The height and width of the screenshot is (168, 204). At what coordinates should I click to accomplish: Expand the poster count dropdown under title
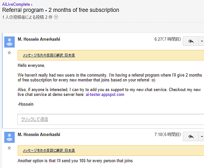point(56,17)
